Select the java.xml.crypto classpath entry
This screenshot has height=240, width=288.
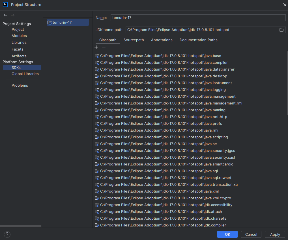click(163, 198)
